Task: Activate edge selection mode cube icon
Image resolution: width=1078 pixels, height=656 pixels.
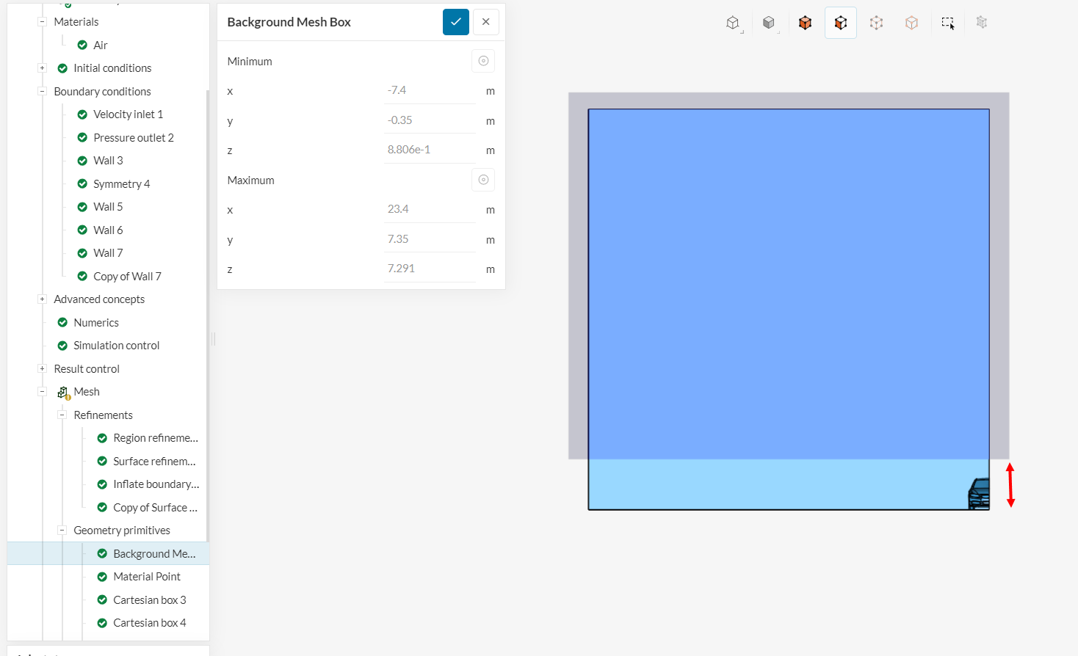Action: tap(876, 23)
